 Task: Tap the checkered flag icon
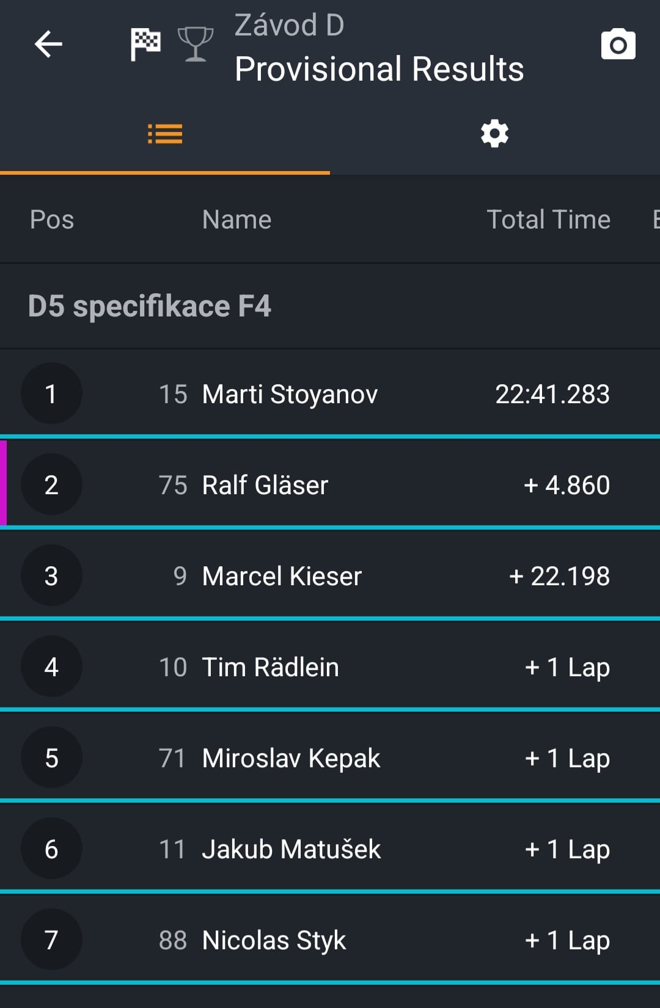(145, 45)
